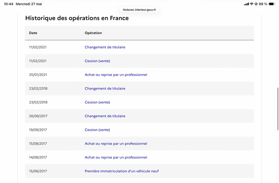Open Achat ou reprise par un professionnel 15/08/2017

click(116, 144)
